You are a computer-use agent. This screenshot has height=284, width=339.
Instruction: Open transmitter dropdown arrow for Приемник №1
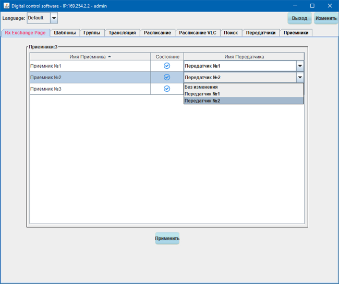299,66
